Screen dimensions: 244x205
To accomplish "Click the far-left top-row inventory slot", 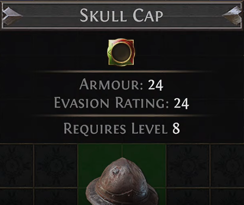I will tap(16, 166).
